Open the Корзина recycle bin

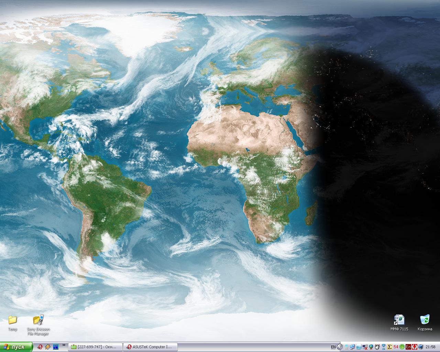(x=425, y=320)
